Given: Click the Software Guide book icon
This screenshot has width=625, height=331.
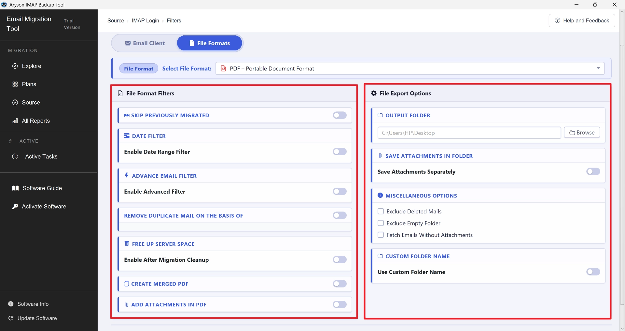Looking at the screenshot, I should (x=15, y=188).
